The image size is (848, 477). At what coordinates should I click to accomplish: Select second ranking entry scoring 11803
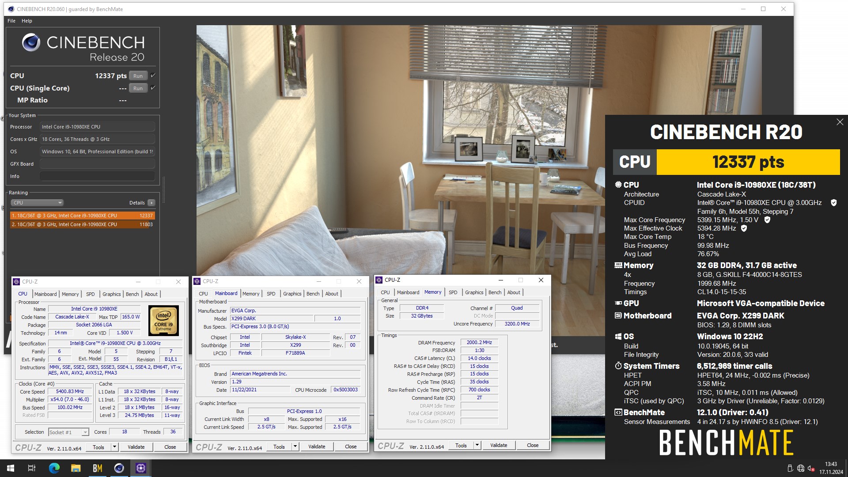(x=82, y=224)
